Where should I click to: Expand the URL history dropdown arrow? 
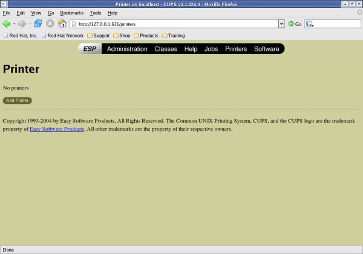pos(281,24)
